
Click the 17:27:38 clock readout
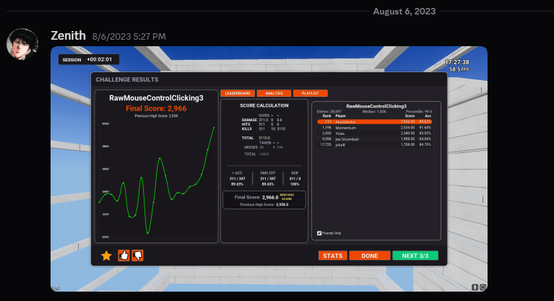(x=456, y=62)
